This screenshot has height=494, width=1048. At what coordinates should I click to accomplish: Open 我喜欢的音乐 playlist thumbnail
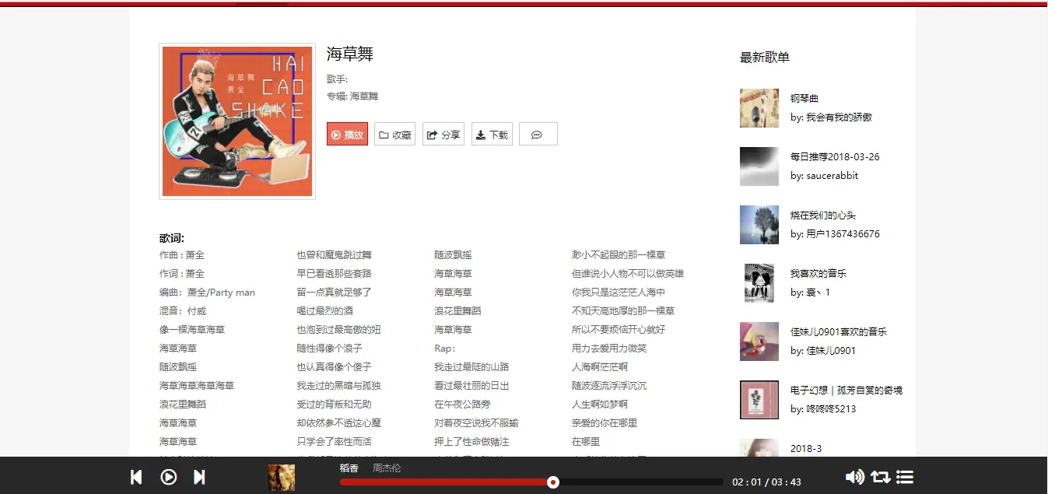(759, 283)
